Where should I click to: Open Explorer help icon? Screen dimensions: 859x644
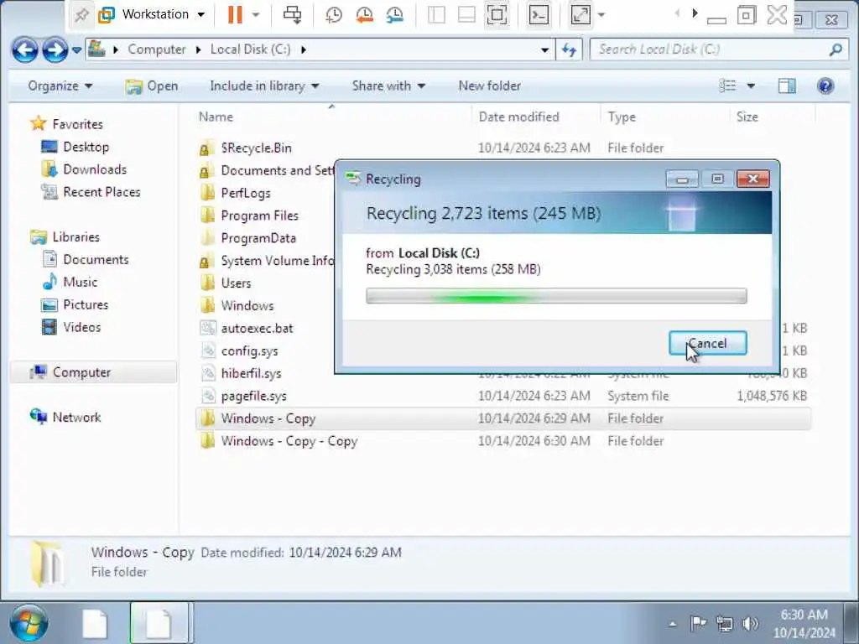[x=825, y=86]
